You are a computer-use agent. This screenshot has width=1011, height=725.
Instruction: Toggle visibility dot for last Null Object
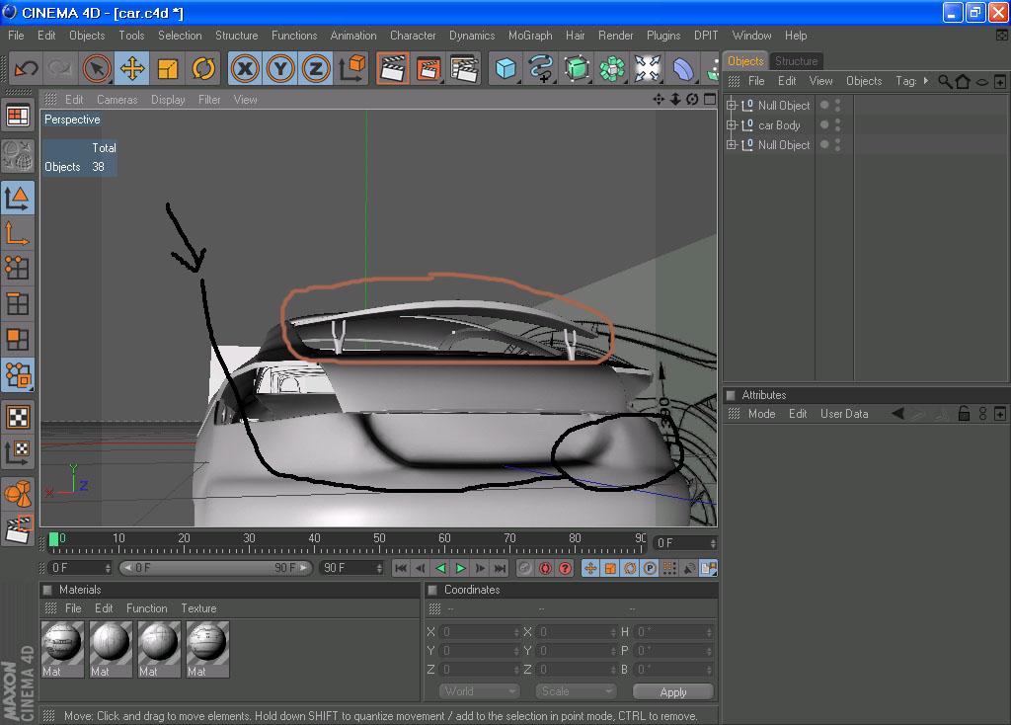824,144
